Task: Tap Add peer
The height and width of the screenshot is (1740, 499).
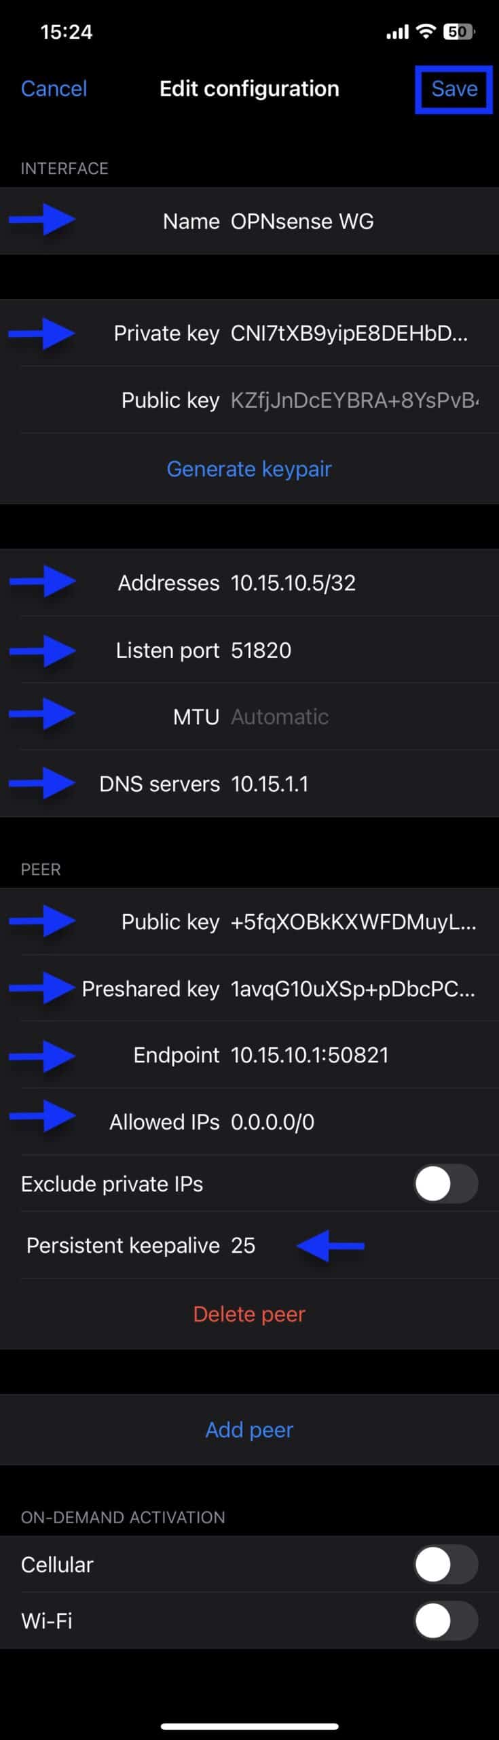Action: pyautogui.click(x=249, y=1430)
